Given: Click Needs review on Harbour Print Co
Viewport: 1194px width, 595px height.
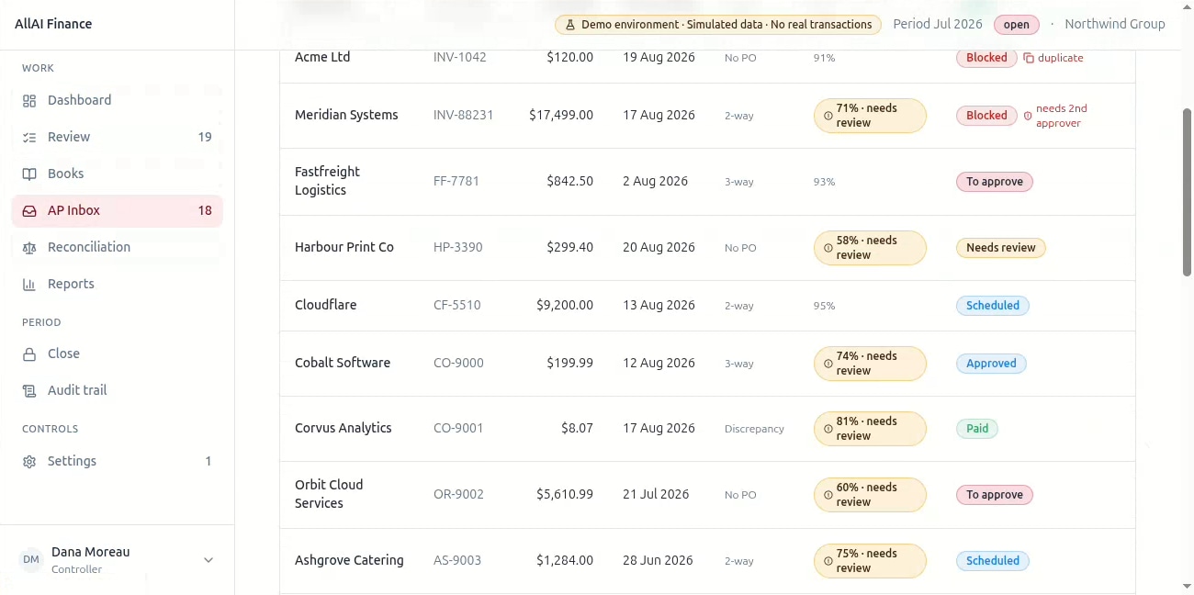Looking at the screenshot, I should click(x=1001, y=248).
